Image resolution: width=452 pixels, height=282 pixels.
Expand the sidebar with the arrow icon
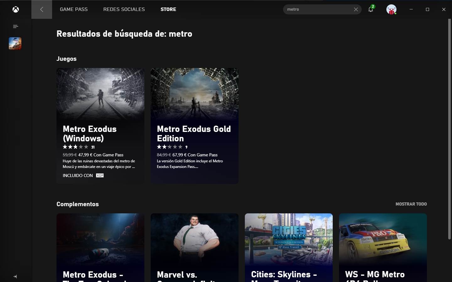click(15, 276)
